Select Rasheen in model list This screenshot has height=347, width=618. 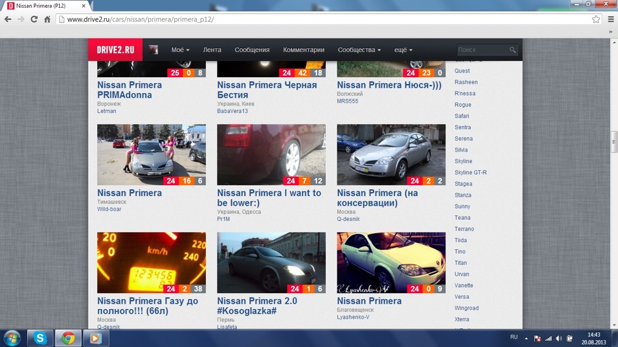click(466, 82)
